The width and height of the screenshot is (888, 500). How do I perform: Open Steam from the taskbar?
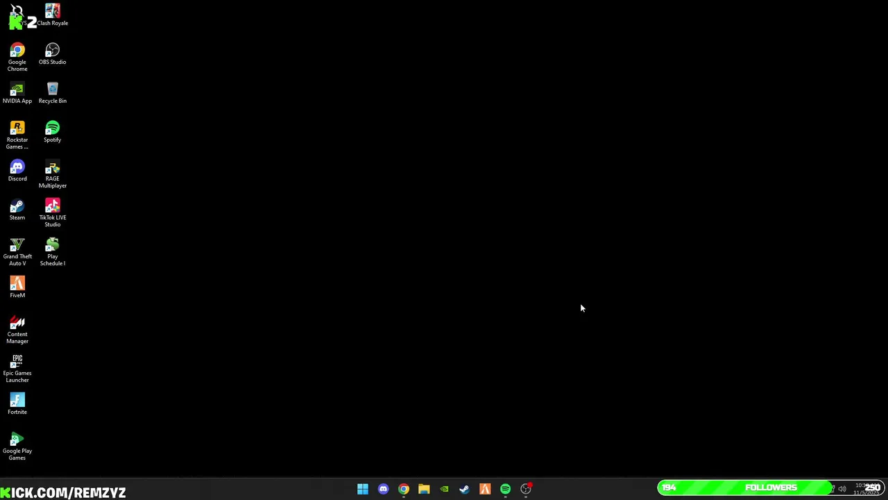point(464,489)
